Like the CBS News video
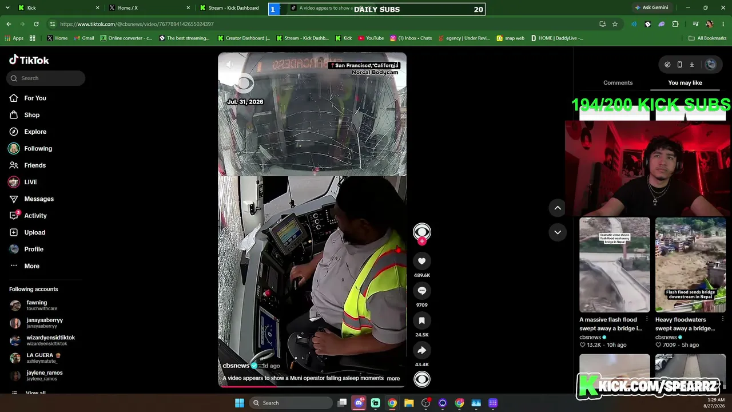This screenshot has height=412, width=732. (421, 261)
